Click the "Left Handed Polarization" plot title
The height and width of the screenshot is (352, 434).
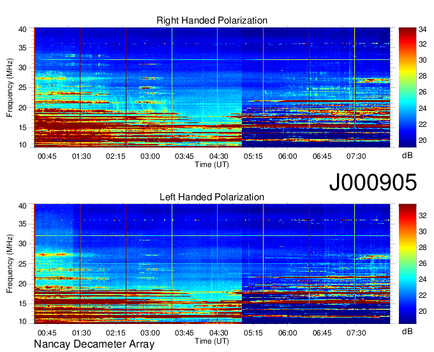click(x=212, y=197)
